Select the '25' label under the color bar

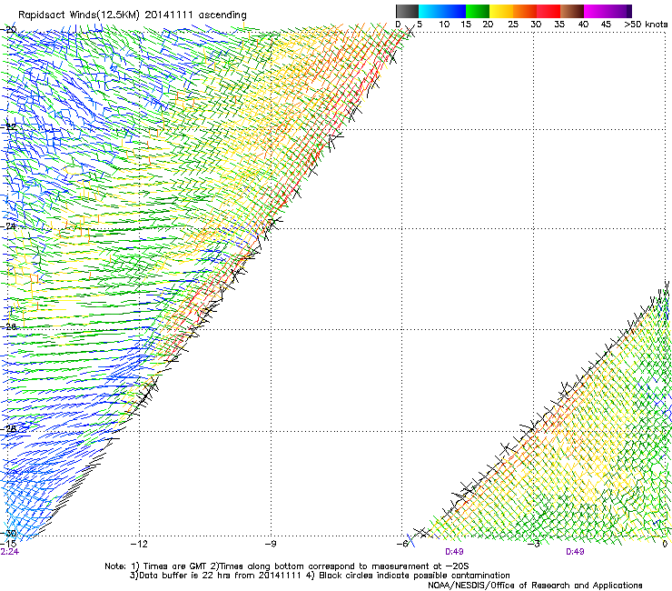click(513, 25)
